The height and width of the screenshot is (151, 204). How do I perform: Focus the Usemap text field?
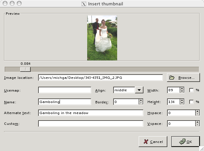point(65,90)
